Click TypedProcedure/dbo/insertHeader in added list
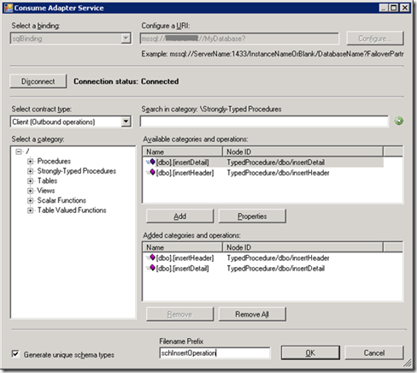Image resolution: width=417 pixels, height=373 pixels. [278, 258]
